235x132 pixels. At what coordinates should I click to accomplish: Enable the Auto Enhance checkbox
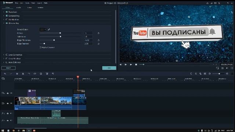click(7, 62)
